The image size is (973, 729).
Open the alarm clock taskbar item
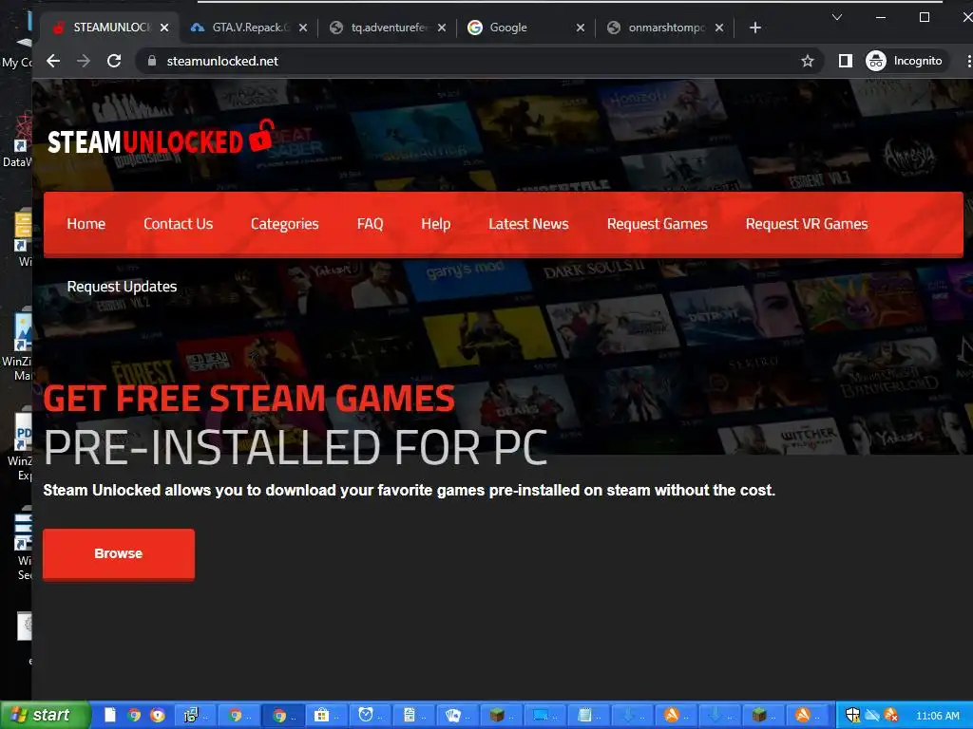[370, 716]
